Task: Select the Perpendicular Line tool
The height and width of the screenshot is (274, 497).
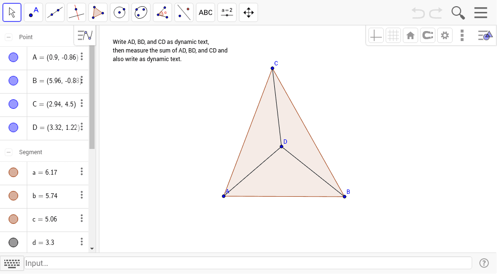Action: pyautogui.click(x=76, y=13)
